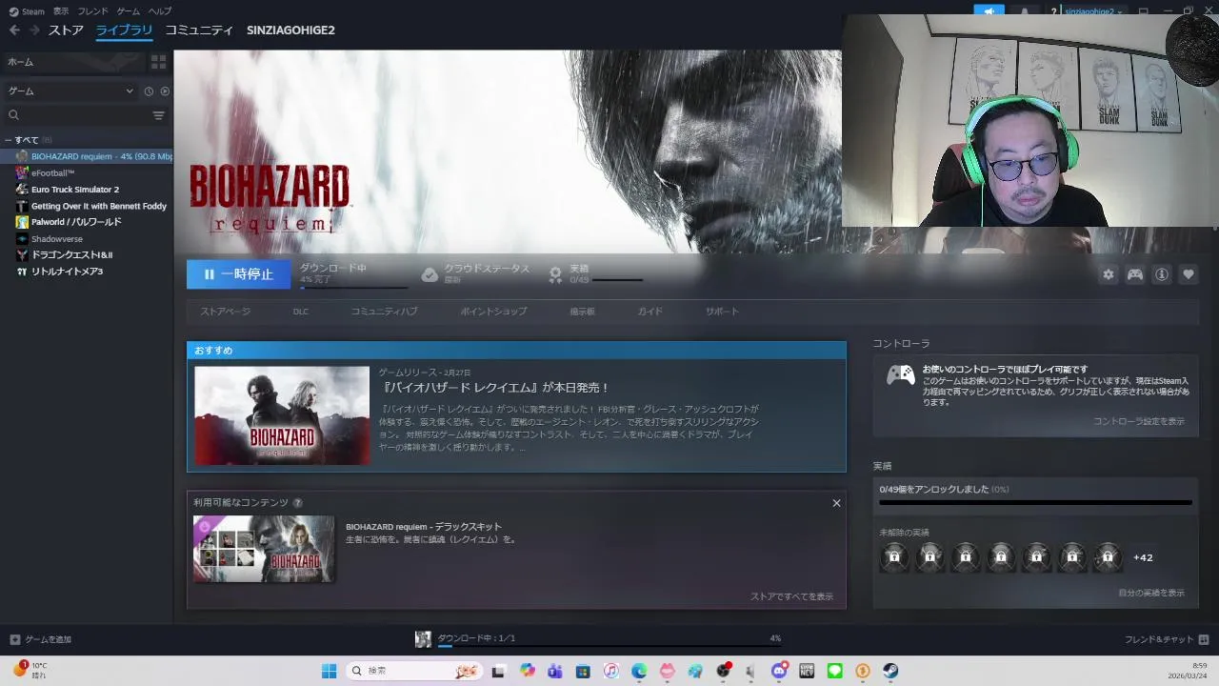Click the cloud status icon
This screenshot has width=1219, height=686.
click(430, 274)
